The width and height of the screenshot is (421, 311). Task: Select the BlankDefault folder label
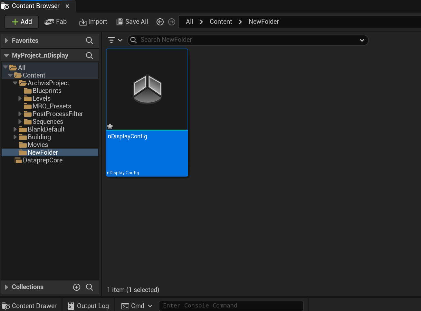click(x=46, y=129)
